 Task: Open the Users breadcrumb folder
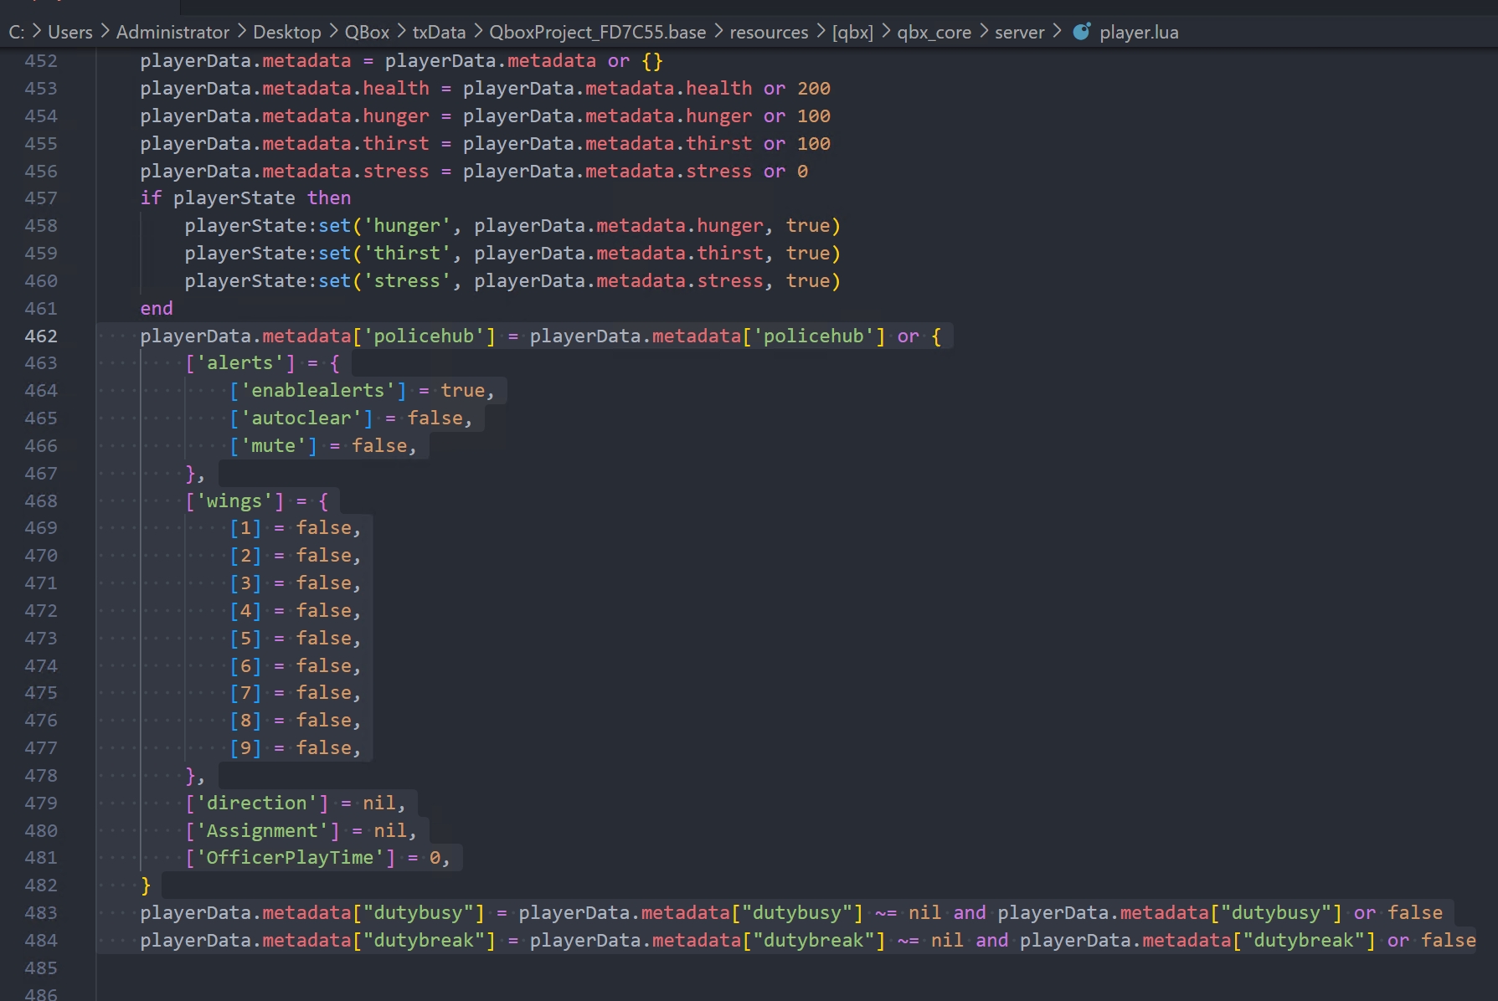70,33
